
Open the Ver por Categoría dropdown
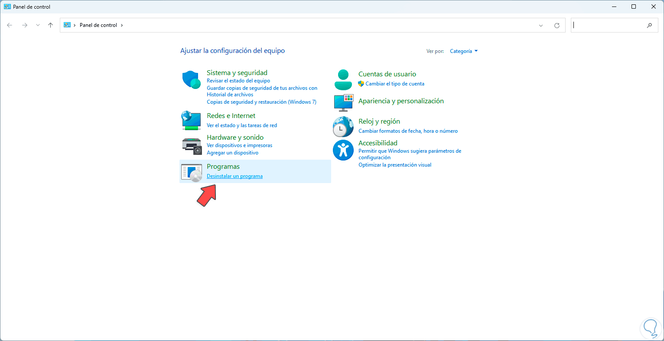[464, 51]
